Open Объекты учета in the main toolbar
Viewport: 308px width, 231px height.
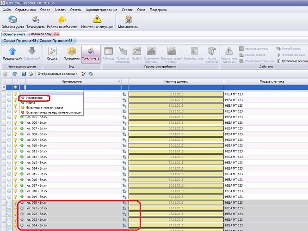click(x=12, y=22)
